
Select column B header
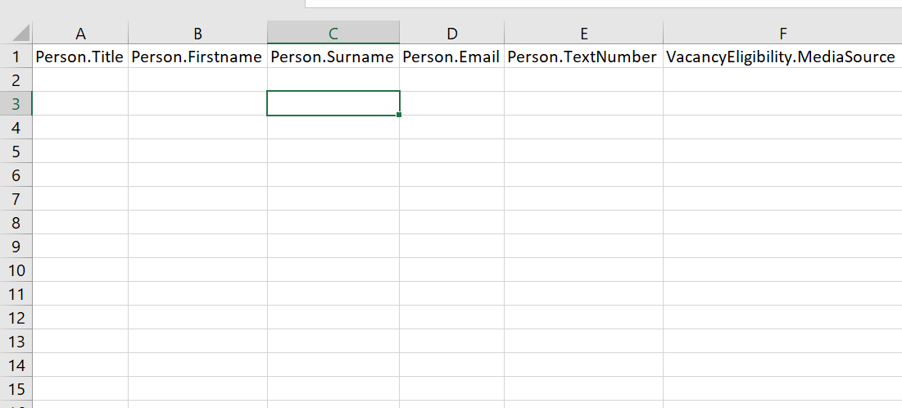(x=197, y=33)
